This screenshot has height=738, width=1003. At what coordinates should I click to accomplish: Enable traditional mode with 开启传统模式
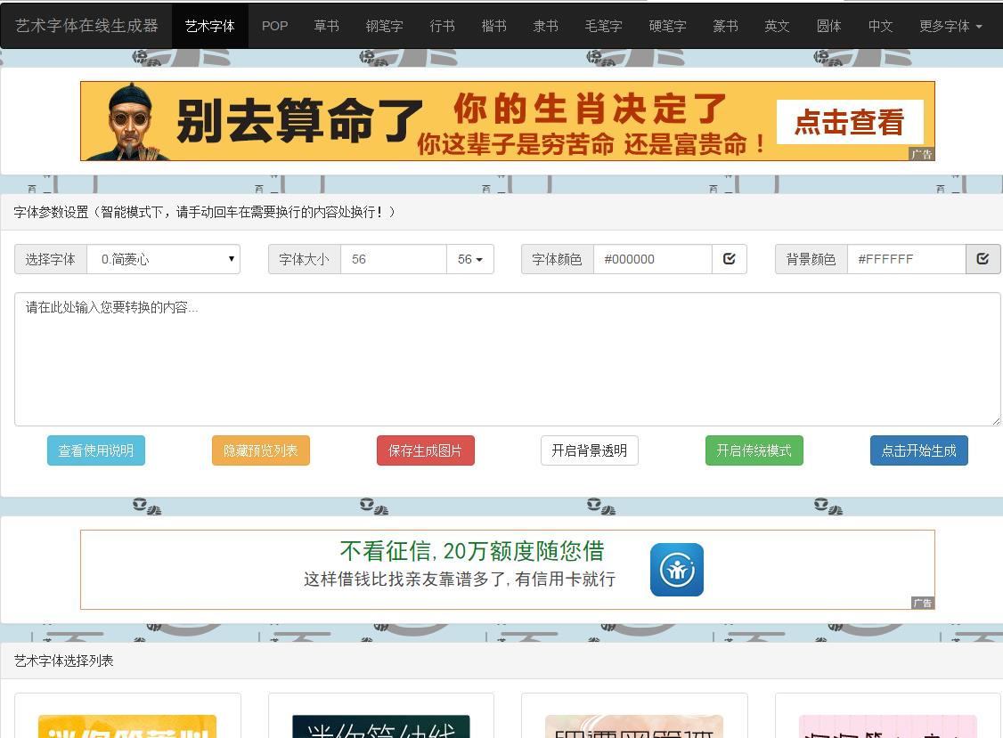click(754, 450)
